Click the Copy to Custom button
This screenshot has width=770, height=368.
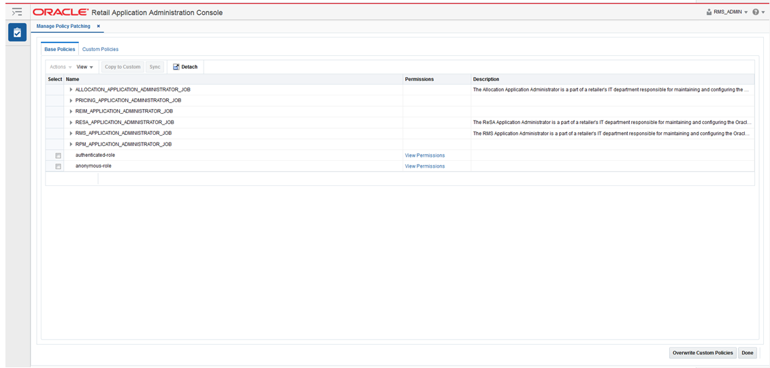[x=123, y=67]
